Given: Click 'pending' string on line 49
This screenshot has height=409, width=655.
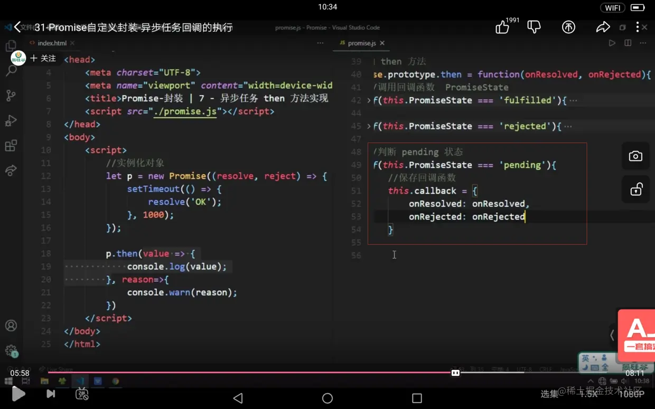Looking at the screenshot, I should pyautogui.click(x=522, y=165).
